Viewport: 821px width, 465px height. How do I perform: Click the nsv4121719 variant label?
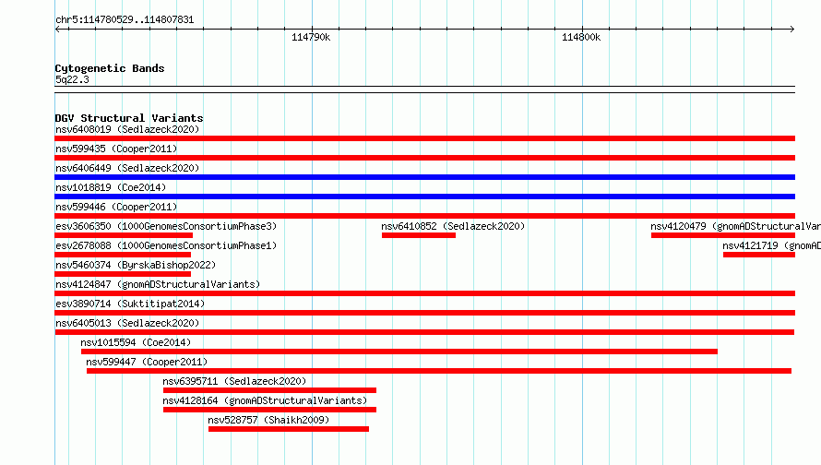pos(772,245)
